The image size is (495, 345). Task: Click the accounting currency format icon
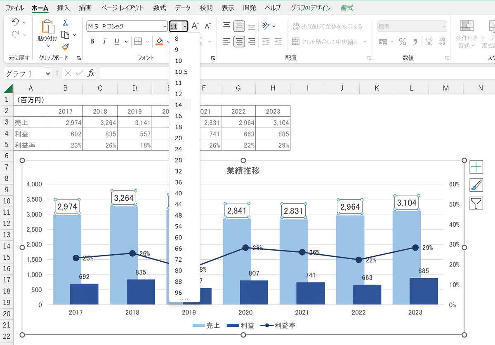[x=383, y=42]
